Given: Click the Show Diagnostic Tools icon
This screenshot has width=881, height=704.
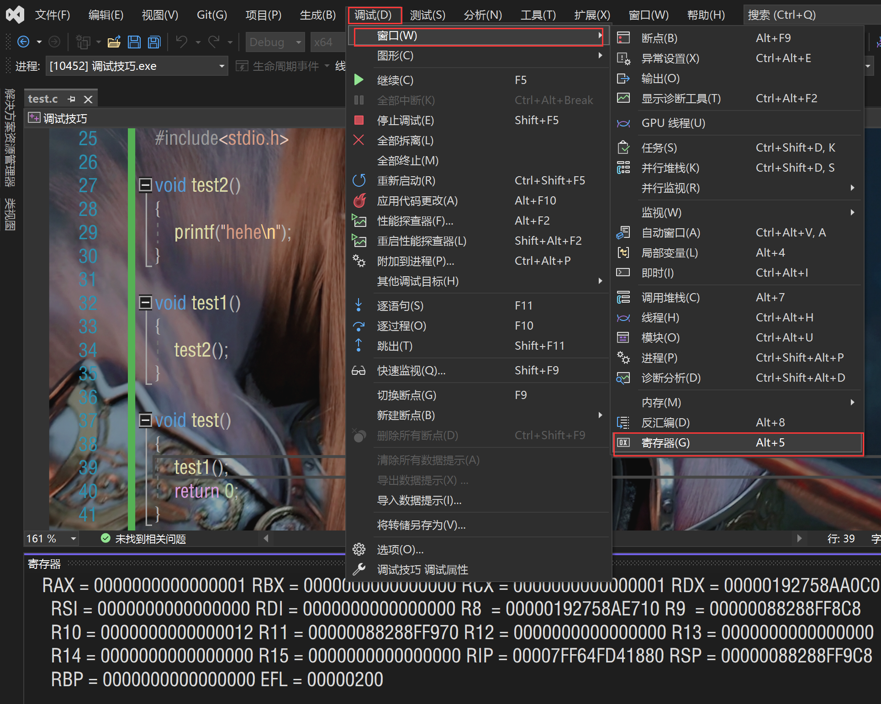Looking at the screenshot, I should (623, 98).
